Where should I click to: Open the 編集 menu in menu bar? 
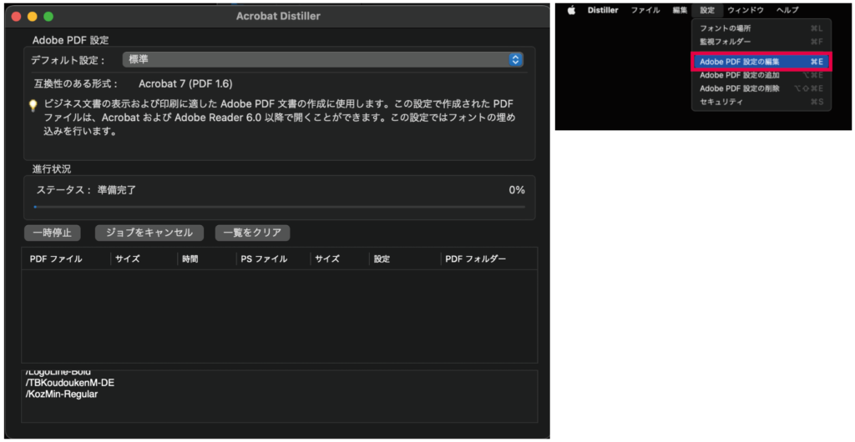(x=679, y=10)
